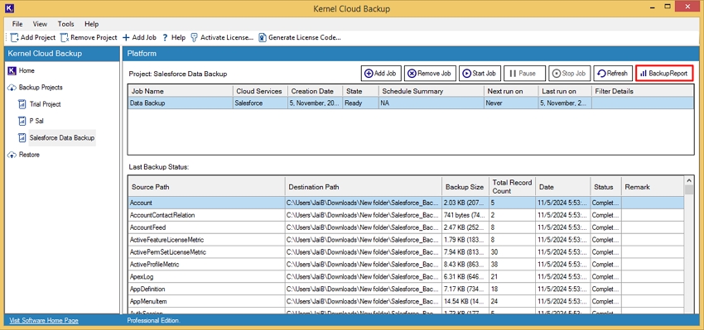Click the backup list scrollbar up arrow
Image resolution: width=704 pixels, height=330 pixels.
[689, 180]
